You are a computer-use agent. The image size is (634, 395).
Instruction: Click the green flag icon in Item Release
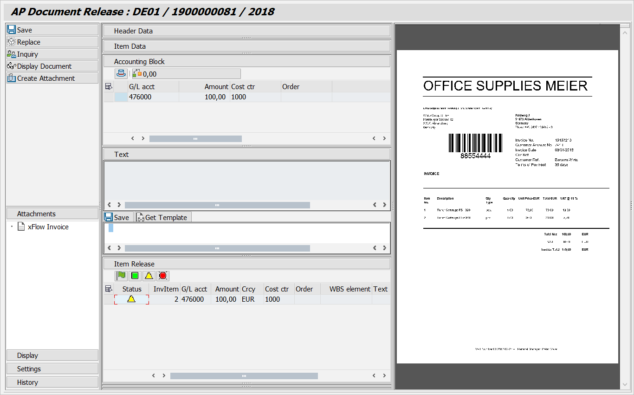(122, 276)
